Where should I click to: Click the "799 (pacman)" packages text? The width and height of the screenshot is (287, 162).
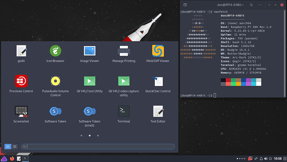click(x=247, y=38)
